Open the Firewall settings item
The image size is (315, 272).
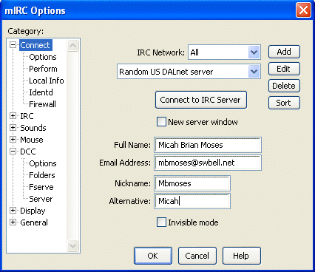[x=42, y=104]
